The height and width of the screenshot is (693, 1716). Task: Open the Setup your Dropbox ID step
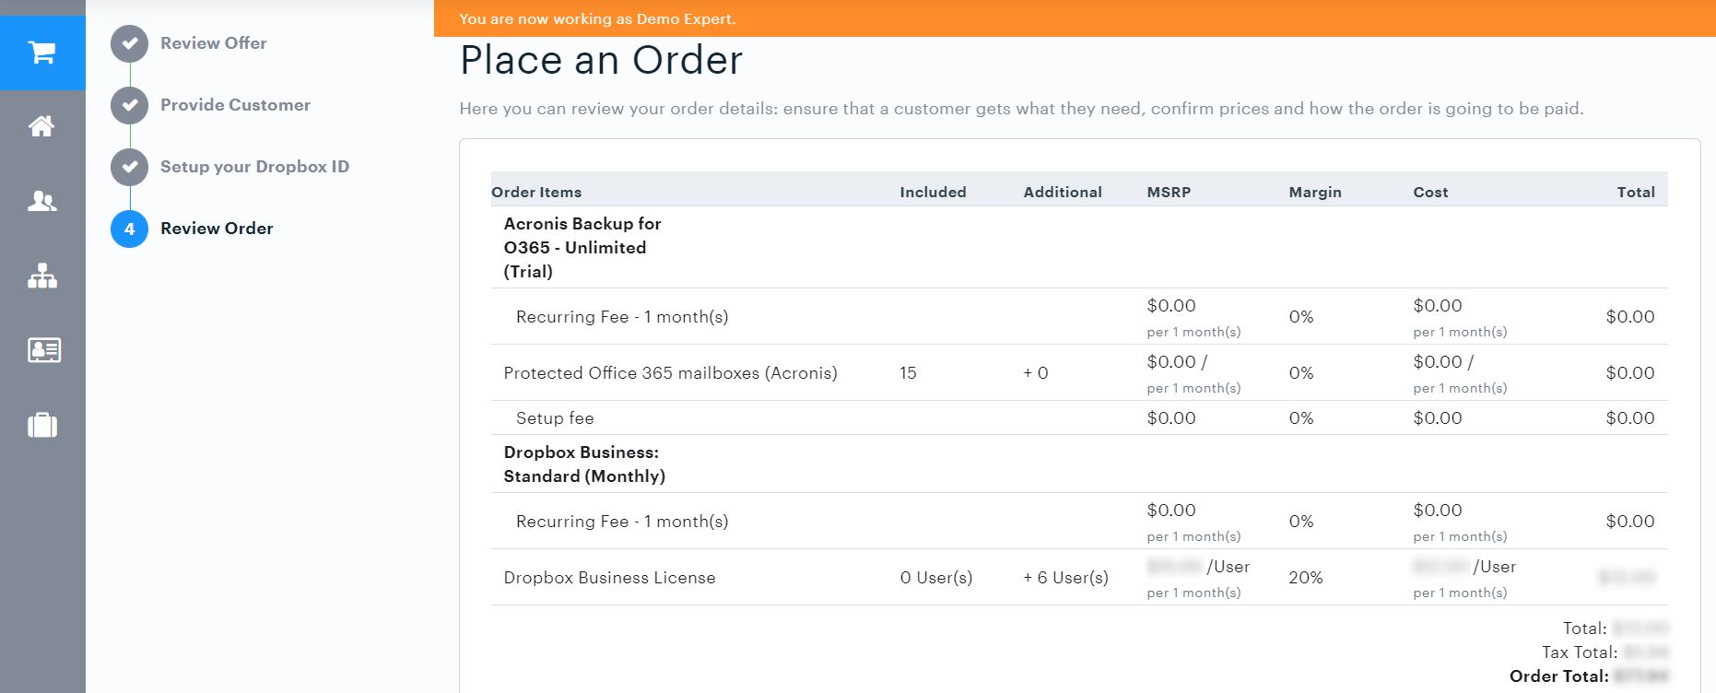click(255, 167)
